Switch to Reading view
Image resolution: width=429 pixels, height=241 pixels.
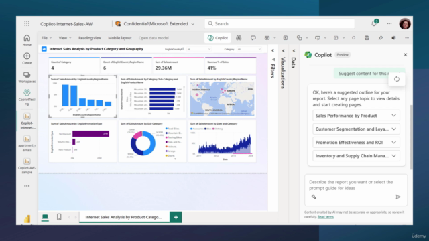[90, 38]
